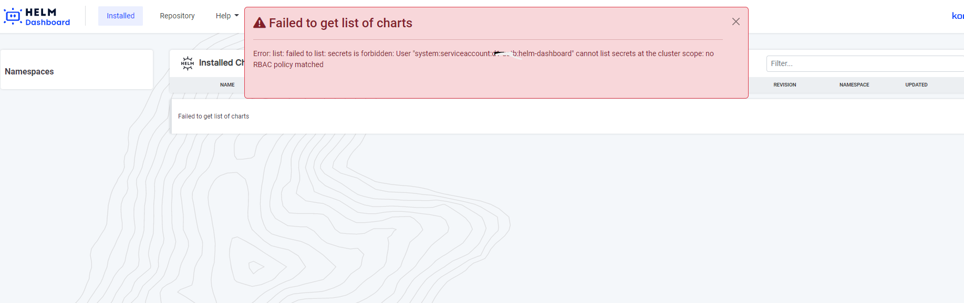
Task: Sort charts by the NAME column
Action: [x=227, y=84]
